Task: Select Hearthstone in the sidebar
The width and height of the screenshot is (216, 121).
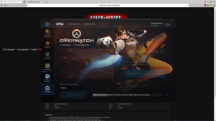Action: (47, 67)
